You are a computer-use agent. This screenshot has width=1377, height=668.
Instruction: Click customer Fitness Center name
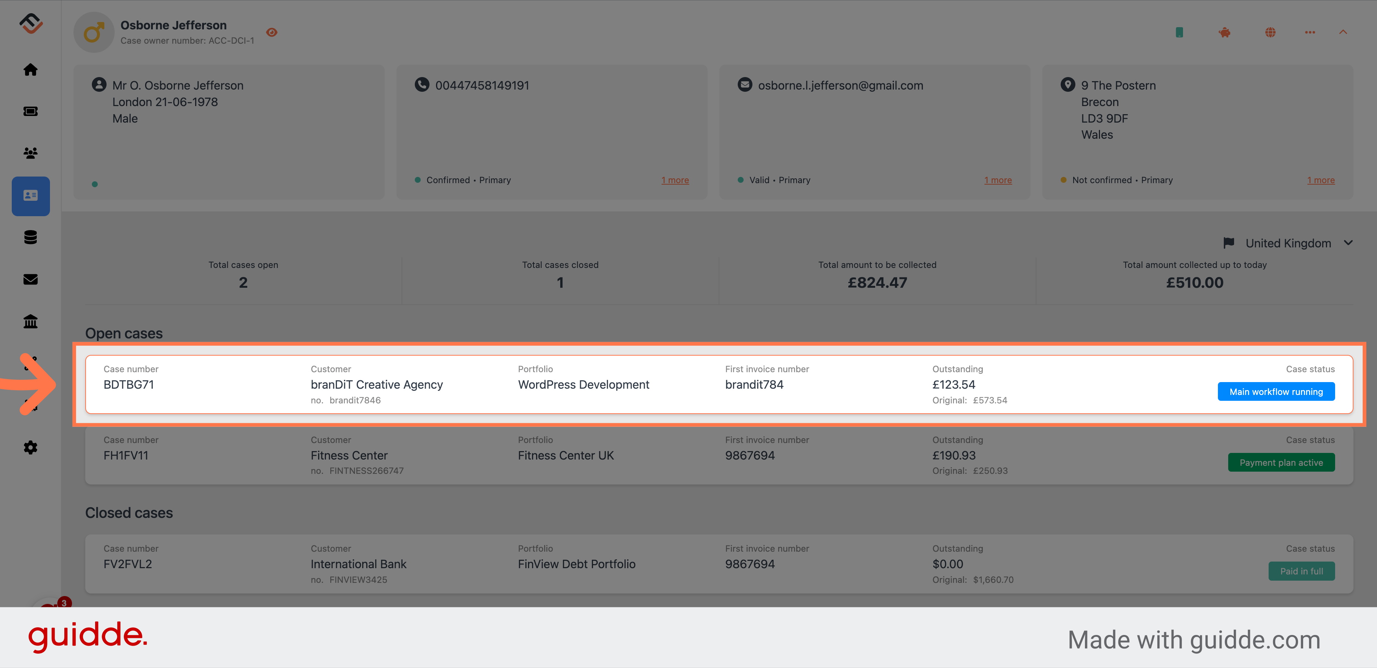click(x=349, y=455)
